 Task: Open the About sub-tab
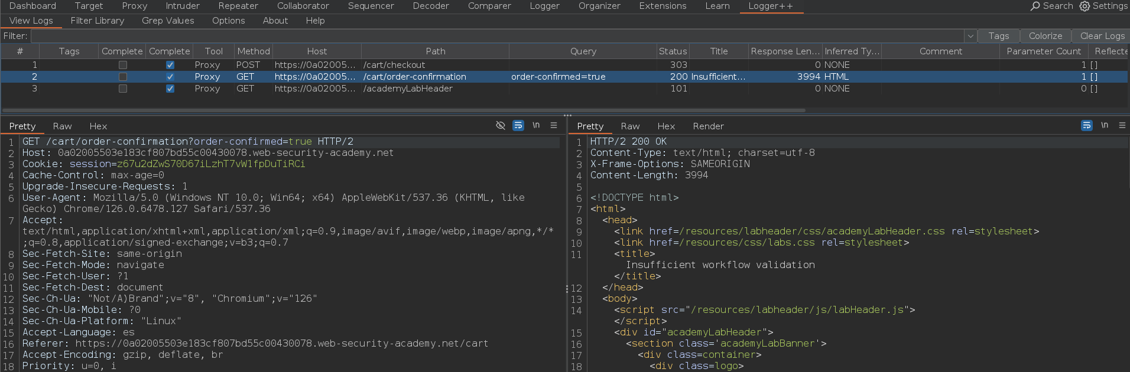pyautogui.click(x=275, y=21)
